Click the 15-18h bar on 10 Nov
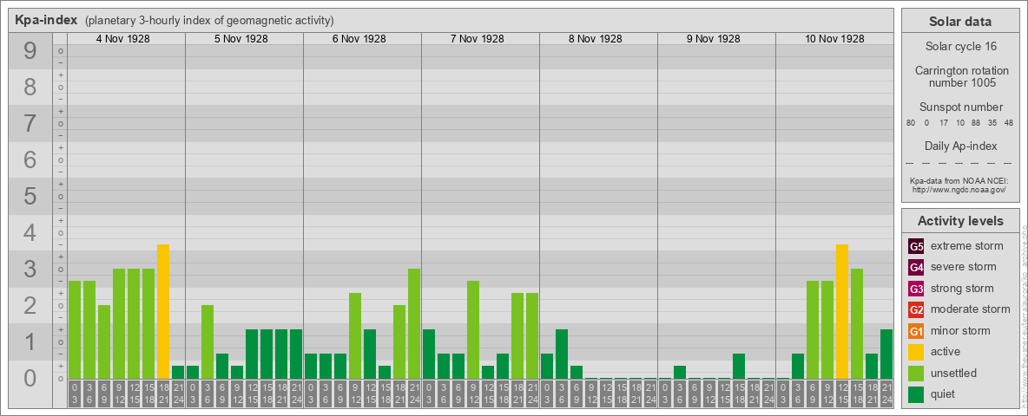Viewport: 1028px width, 416px height. [857, 324]
